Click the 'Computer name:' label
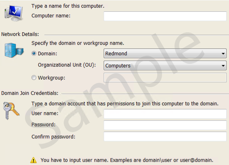Viewport: 229px width, 165px height. [x=51, y=16]
